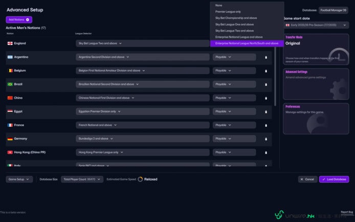Delete the Belgium nation row
Screen dimensions: 355x222
tap(266, 71)
